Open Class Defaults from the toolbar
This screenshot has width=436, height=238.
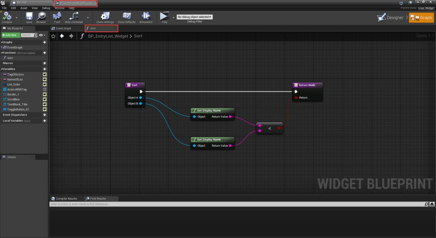pos(126,16)
